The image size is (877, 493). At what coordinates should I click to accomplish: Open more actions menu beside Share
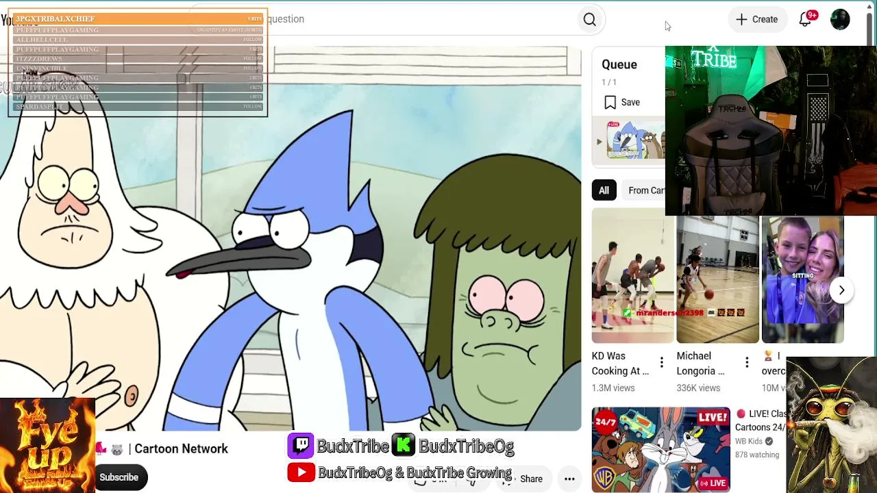pos(569,479)
